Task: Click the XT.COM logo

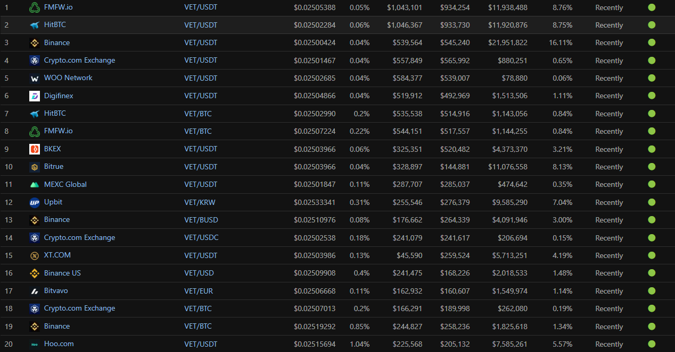Action: click(x=35, y=255)
